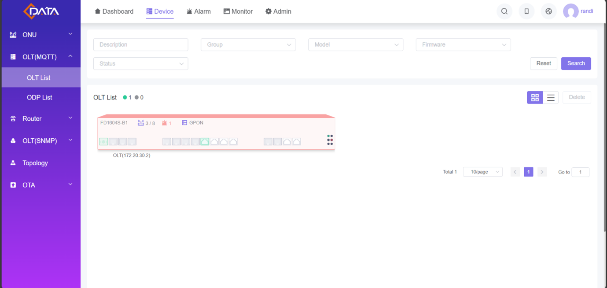
Task: Click the status LED dots on OLT card
Action: (x=330, y=140)
